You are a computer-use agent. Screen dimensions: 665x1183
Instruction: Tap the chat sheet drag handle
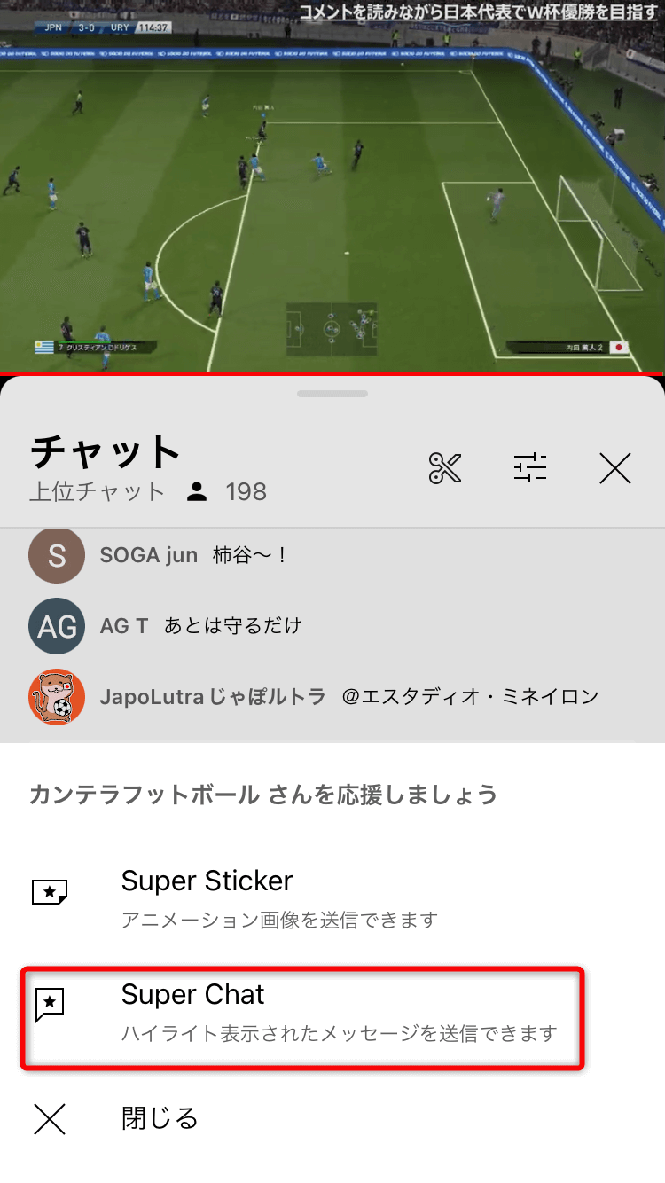point(332,393)
